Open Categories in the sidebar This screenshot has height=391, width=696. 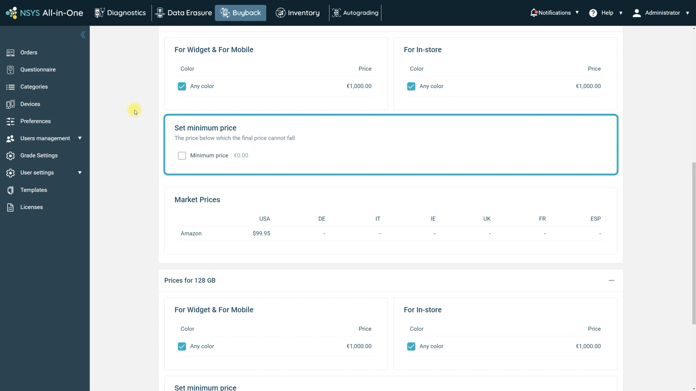click(x=34, y=87)
